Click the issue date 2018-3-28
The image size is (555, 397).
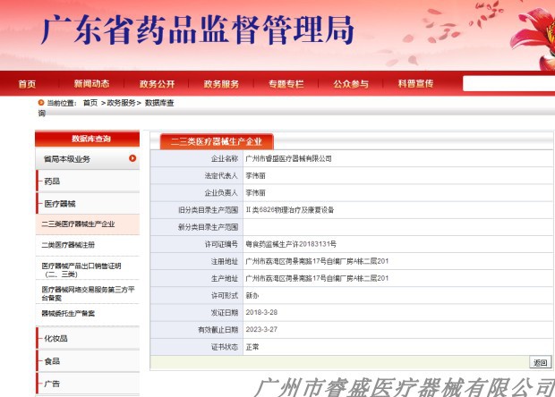point(261,313)
